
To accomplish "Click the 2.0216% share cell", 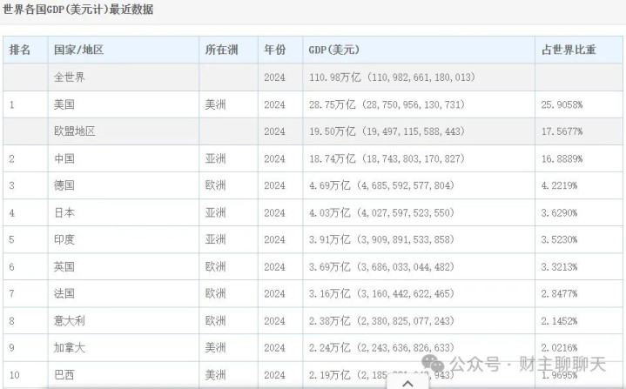I will [x=559, y=348].
